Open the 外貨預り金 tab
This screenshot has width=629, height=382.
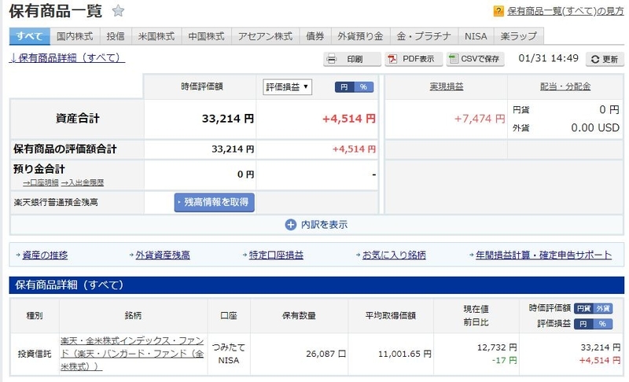360,36
